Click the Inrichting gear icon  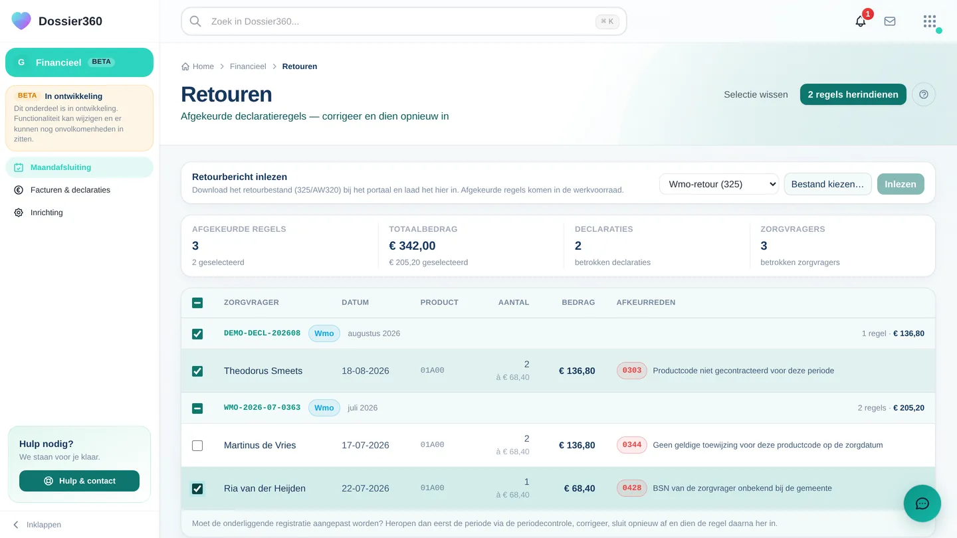click(19, 213)
